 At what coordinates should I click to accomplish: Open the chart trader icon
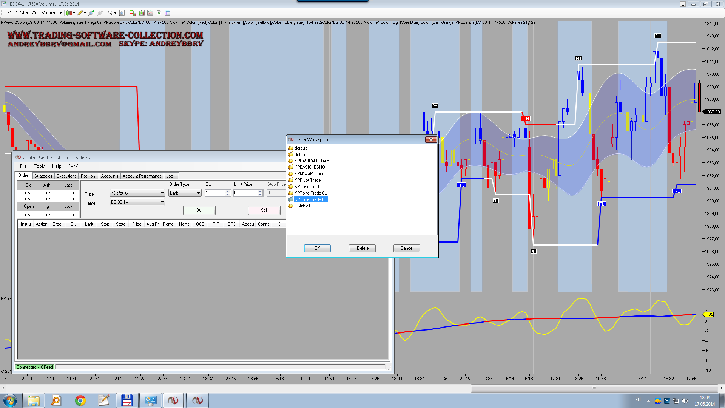[x=133, y=13]
